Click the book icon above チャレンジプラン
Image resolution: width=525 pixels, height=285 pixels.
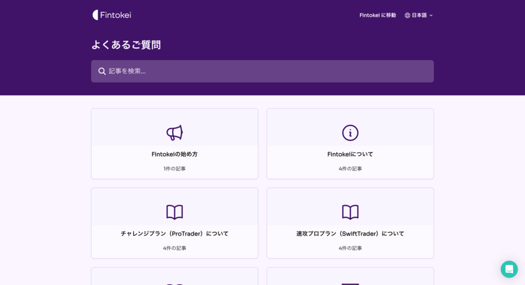tap(175, 212)
